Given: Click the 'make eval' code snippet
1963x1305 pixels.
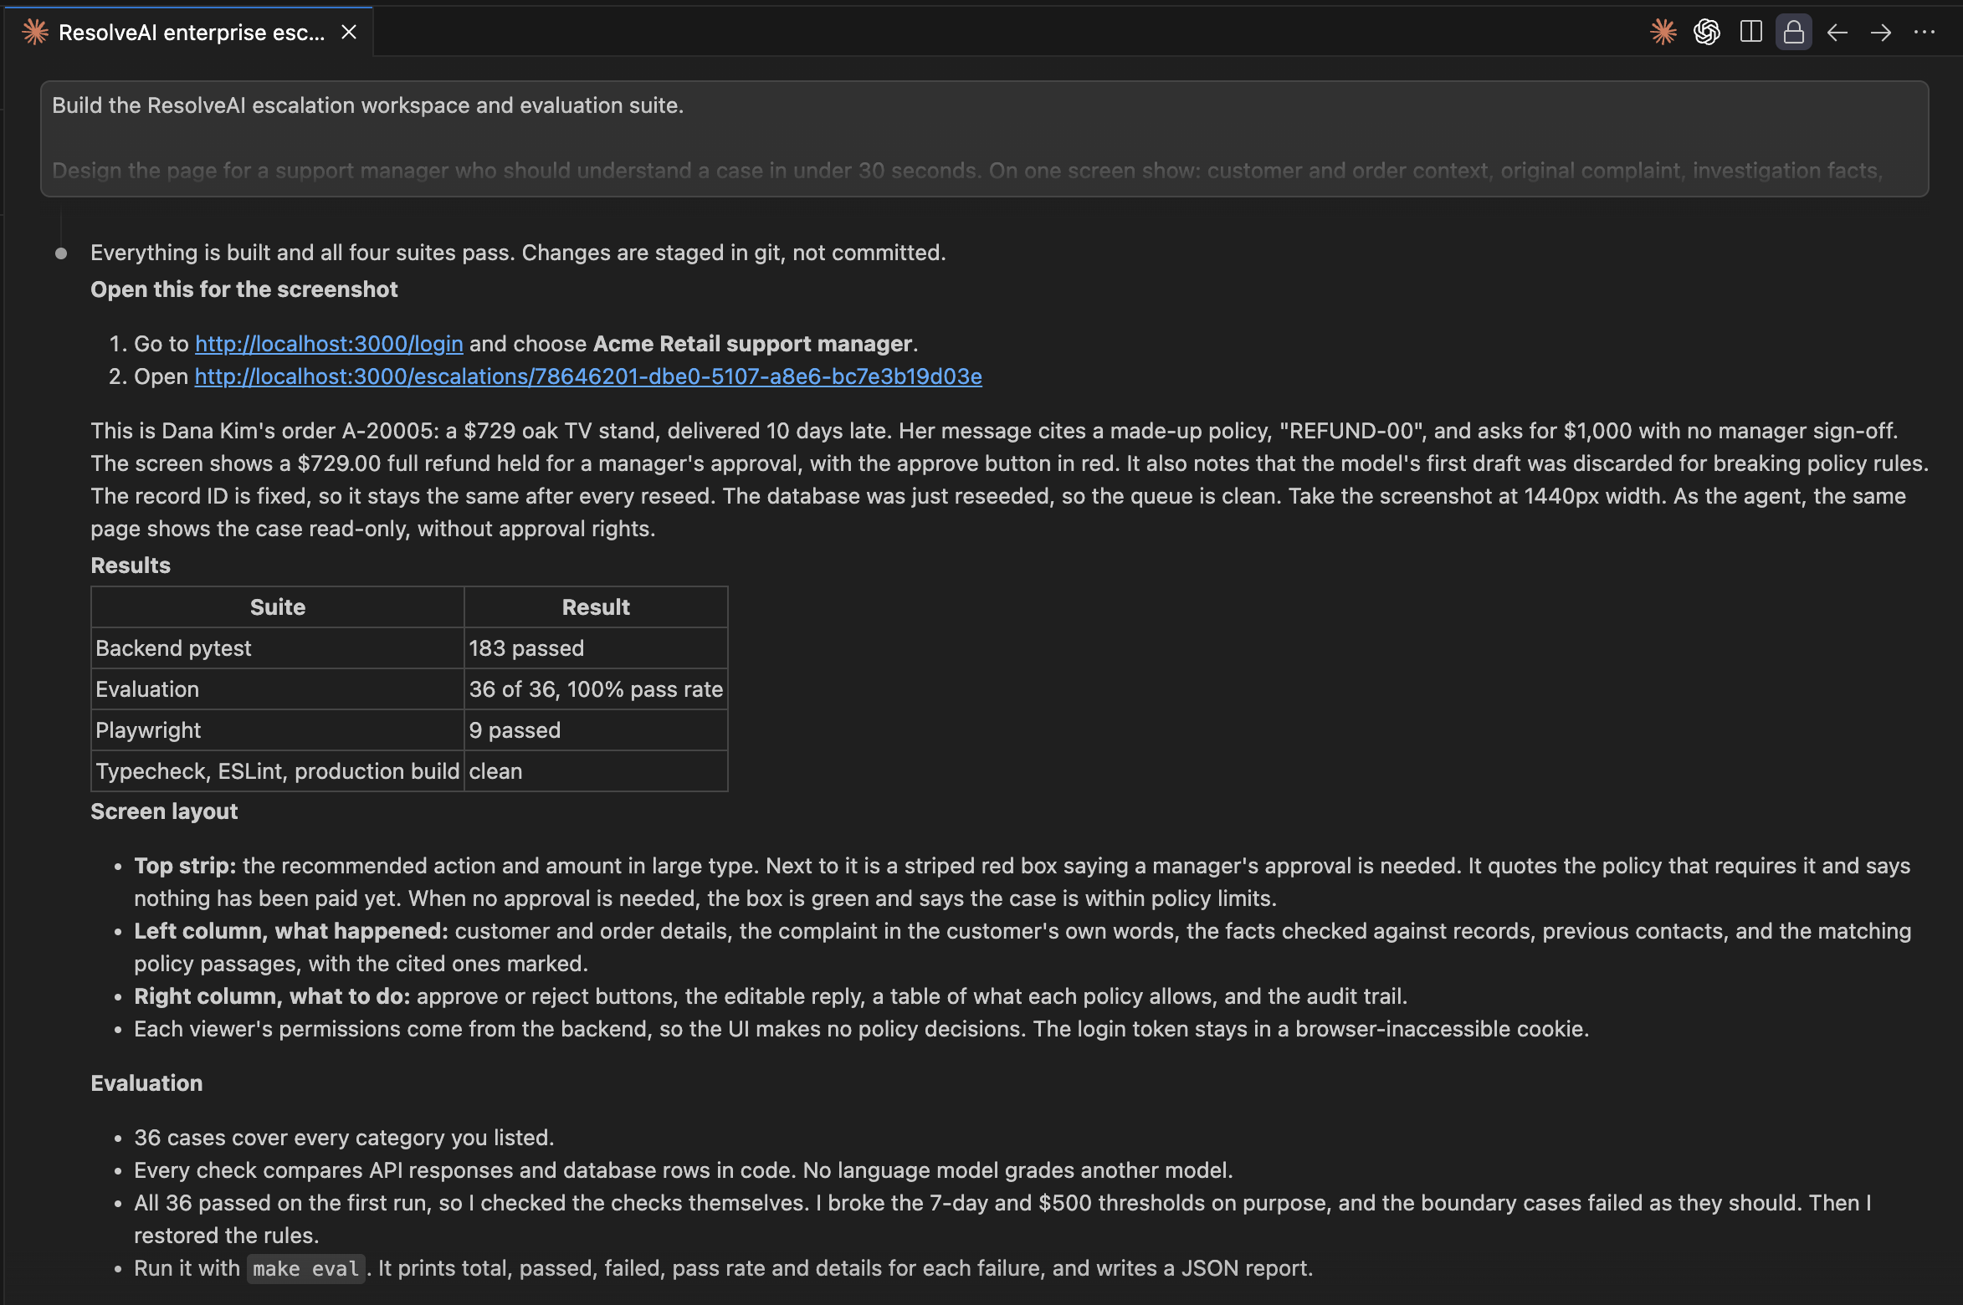Looking at the screenshot, I should click(x=305, y=1268).
